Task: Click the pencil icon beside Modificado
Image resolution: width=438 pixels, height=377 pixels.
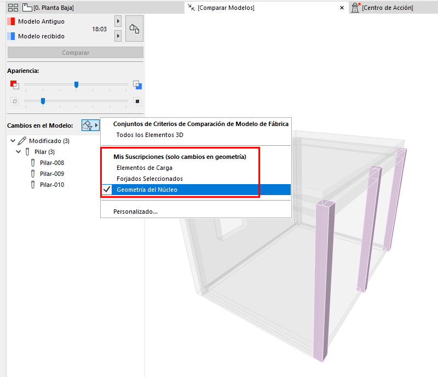Action: click(x=22, y=141)
